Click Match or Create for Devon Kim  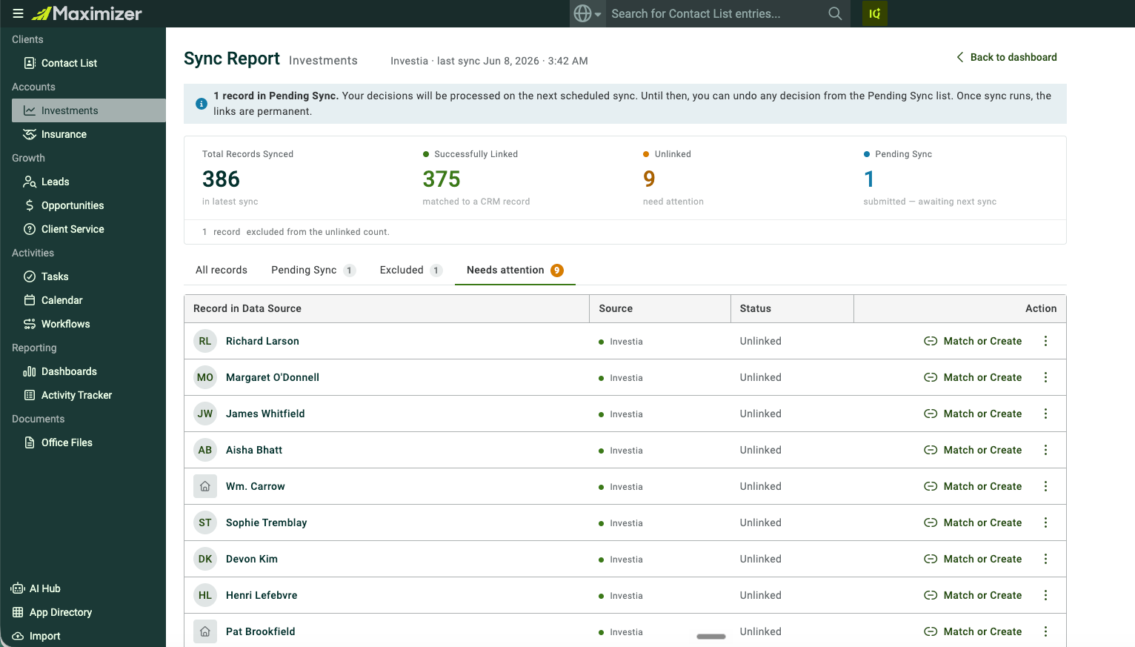(973, 559)
